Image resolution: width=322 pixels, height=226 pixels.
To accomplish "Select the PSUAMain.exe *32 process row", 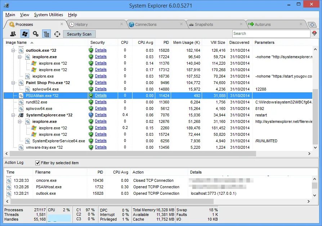I will coord(158,96).
